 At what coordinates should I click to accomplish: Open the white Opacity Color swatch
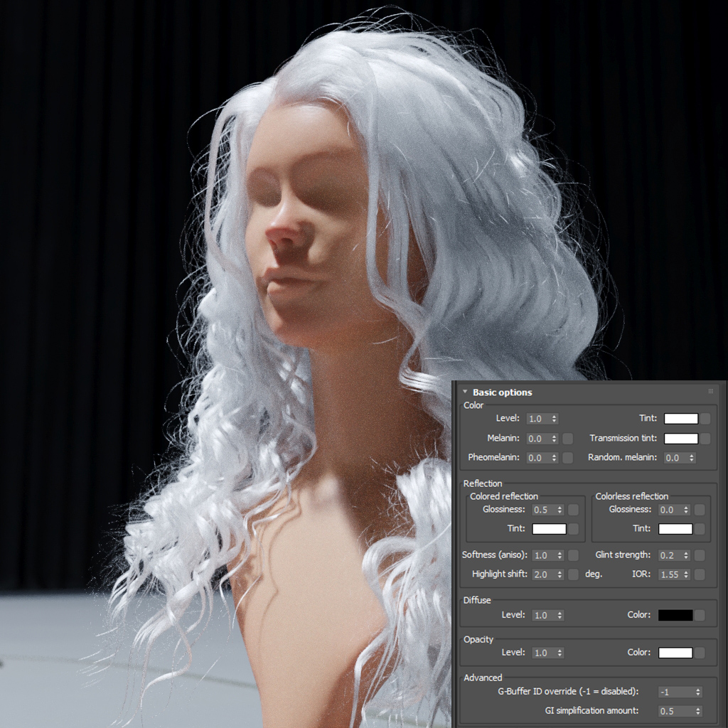coord(675,653)
